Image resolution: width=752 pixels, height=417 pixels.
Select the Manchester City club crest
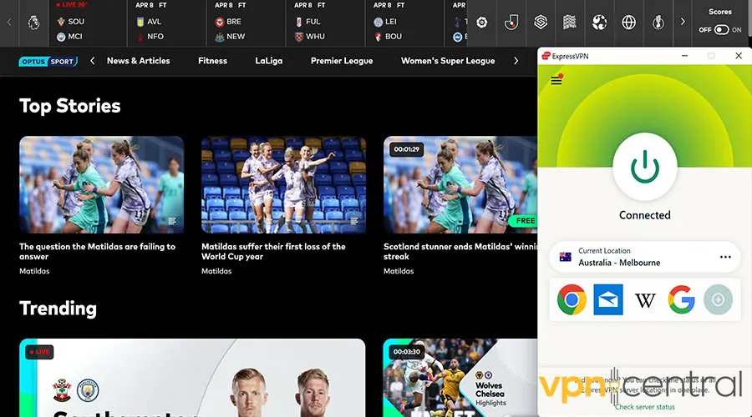click(88, 390)
